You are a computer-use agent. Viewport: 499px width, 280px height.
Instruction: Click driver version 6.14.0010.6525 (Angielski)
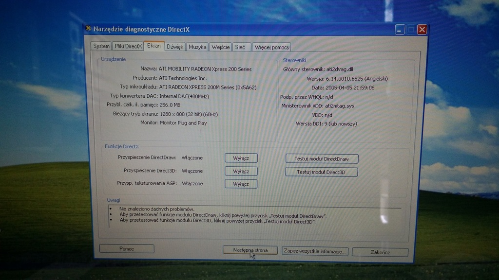tap(357, 79)
